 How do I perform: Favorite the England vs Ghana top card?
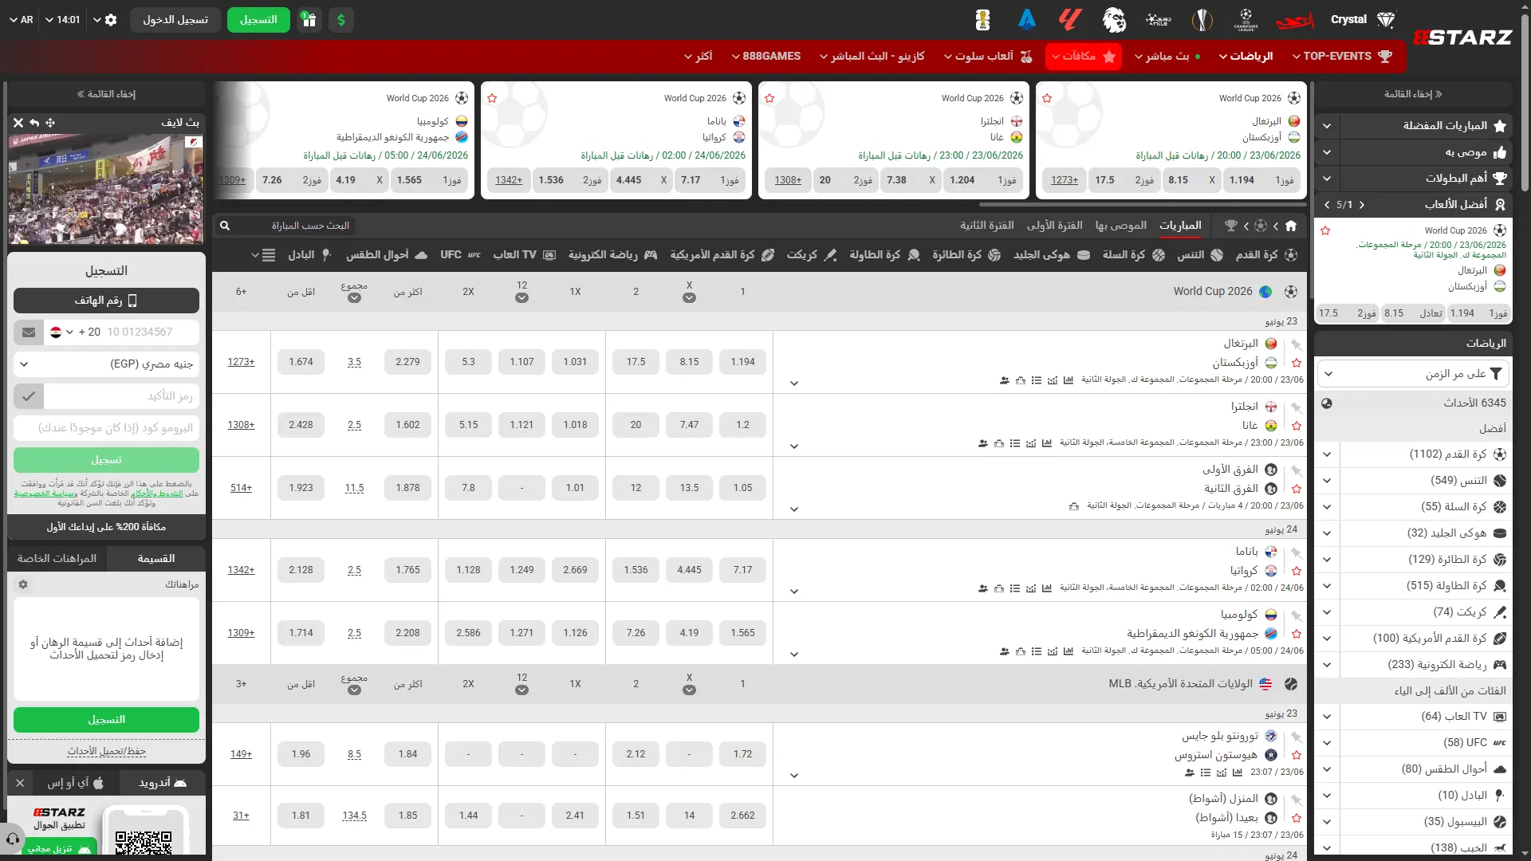(x=769, y=98)
